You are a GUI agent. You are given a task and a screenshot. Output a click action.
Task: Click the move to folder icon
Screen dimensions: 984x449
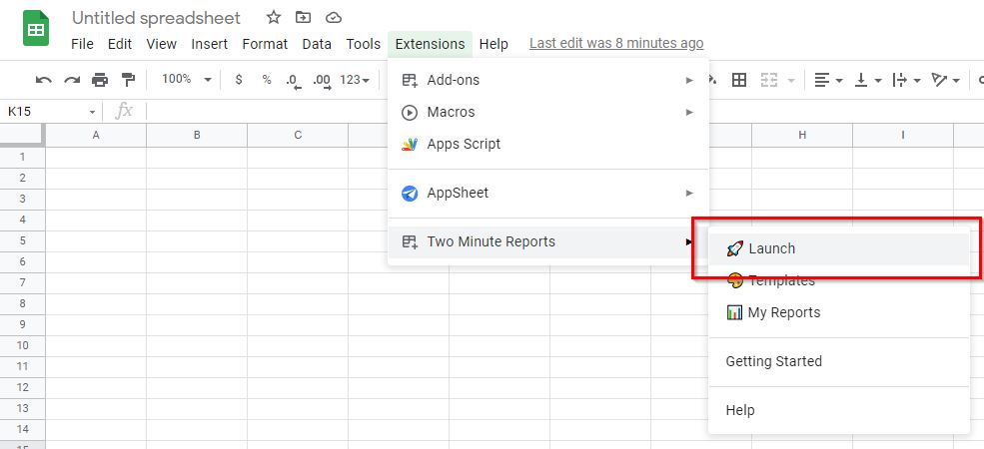[x=303, y=18]
